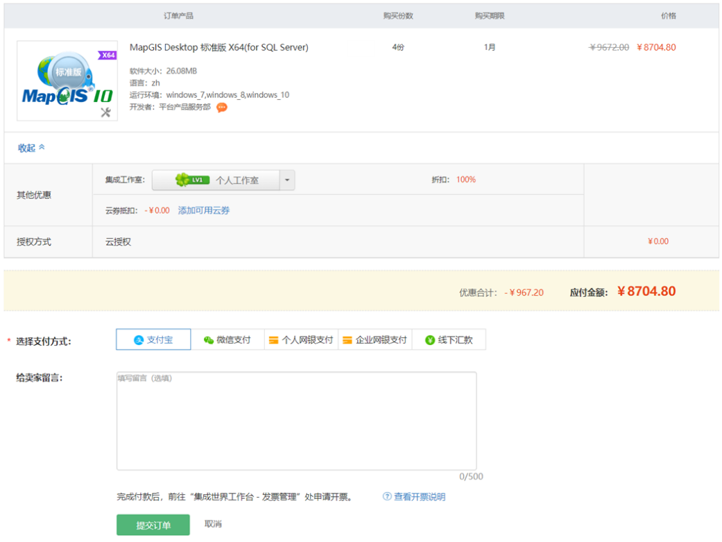Click the X64 badge on product image
Image resolution: width=722 pixels, height=542 pixels.
[x=108, y=56]
